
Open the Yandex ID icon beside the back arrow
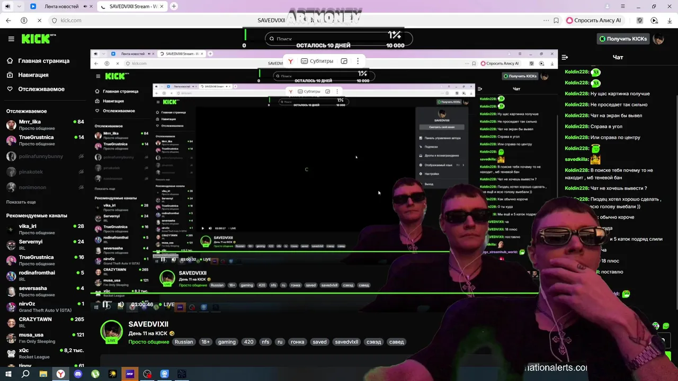[24, 21]
